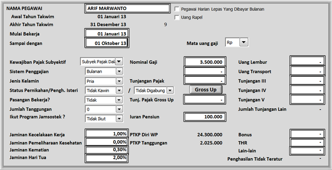The image size is (332, 170).
Task: Select Sampai dengan date field
Action: tap(107, 43)
